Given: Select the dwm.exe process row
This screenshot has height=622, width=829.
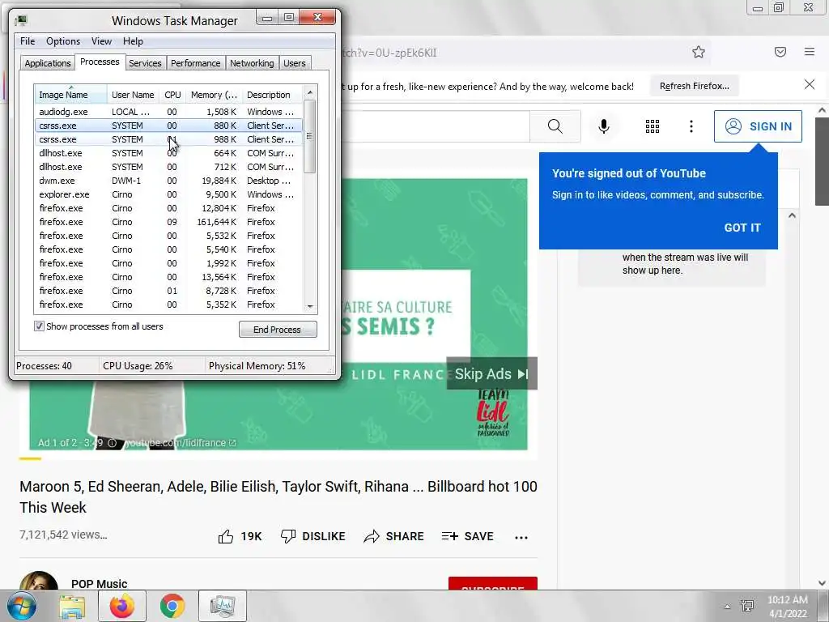Looking at the screenshot, I should pos(169,181).
